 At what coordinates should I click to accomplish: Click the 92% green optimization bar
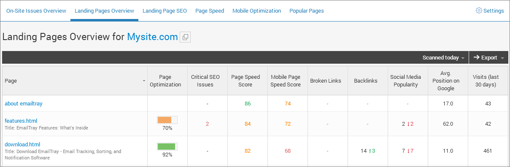[167, 147]
